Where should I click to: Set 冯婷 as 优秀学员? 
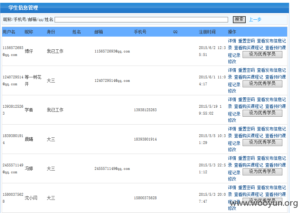pyautogui.click(x=262, y=172)
